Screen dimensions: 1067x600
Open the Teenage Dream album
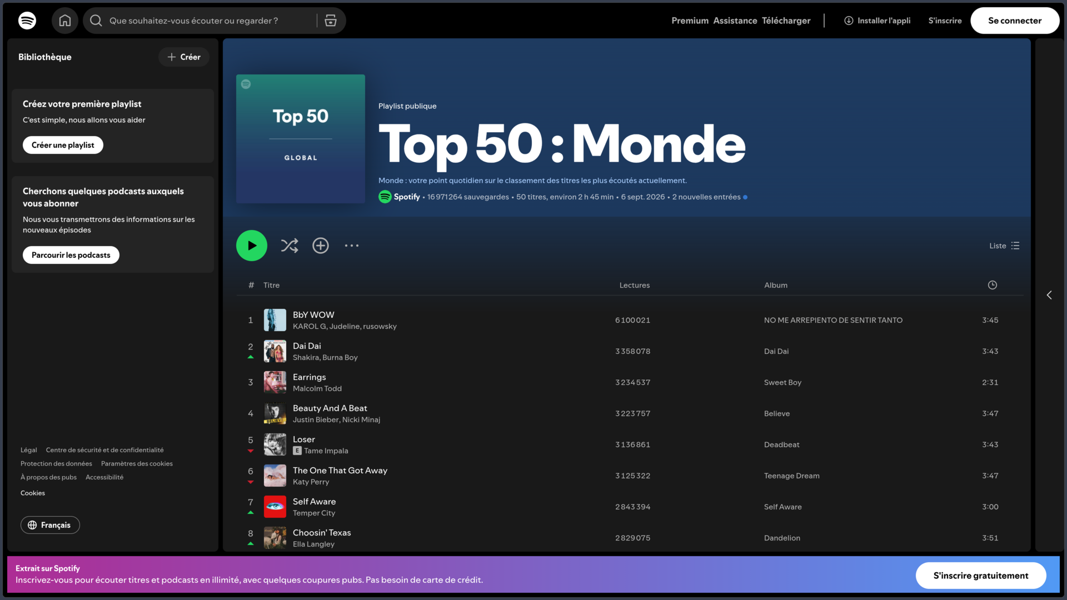tap(792, 476)
